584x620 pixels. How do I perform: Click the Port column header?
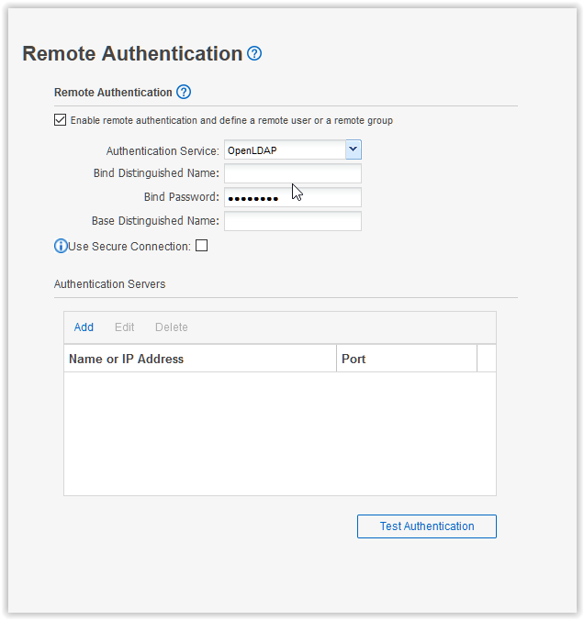[x=406, y=359]
